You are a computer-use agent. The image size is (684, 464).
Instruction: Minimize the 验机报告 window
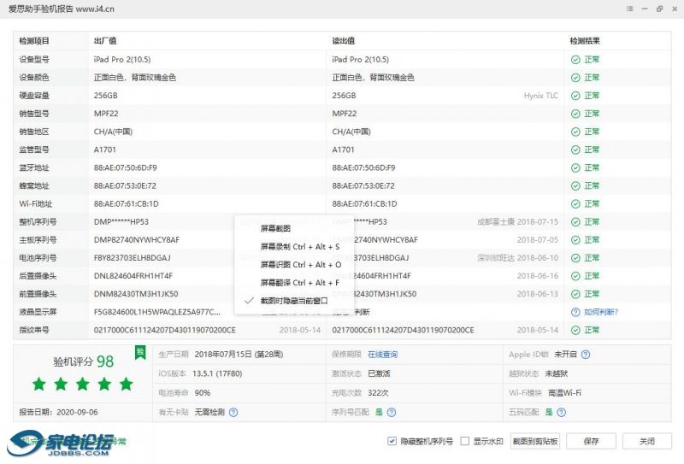[x=645, y=9]
